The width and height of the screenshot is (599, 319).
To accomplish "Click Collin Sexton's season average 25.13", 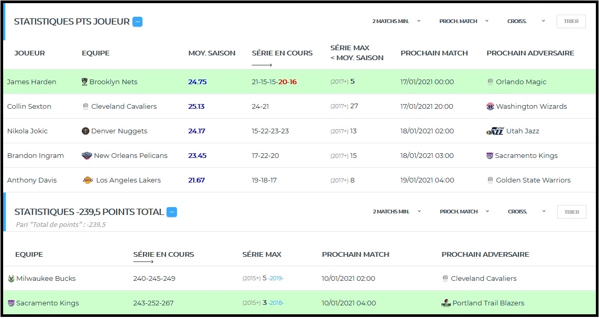I will pyautogui.click(x=196, y=107).
